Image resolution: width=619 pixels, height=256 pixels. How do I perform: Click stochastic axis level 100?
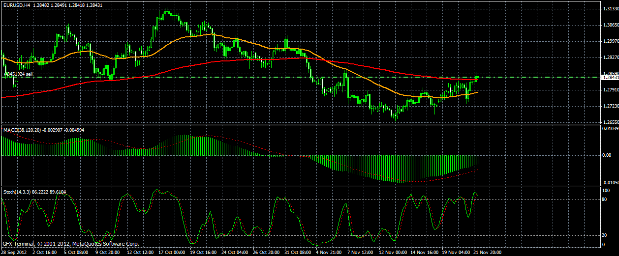pyautogui.click(x=607, y=190)
